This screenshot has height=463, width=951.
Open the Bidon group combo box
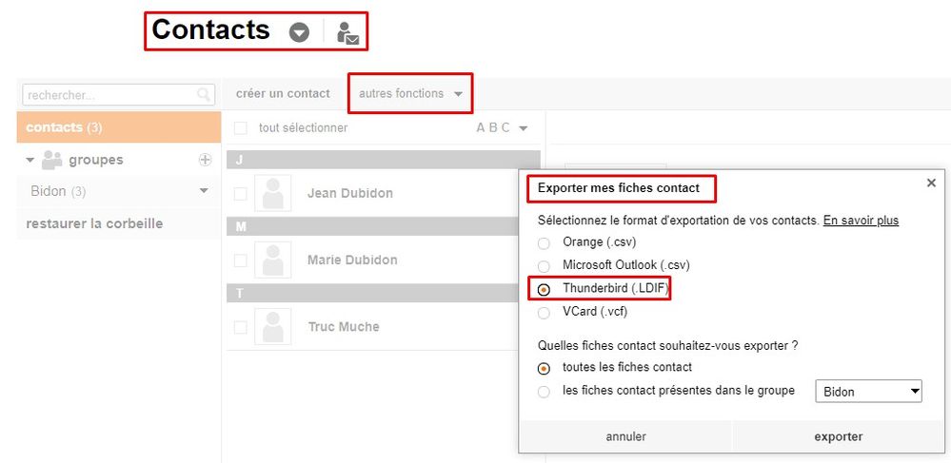[868, 392]
